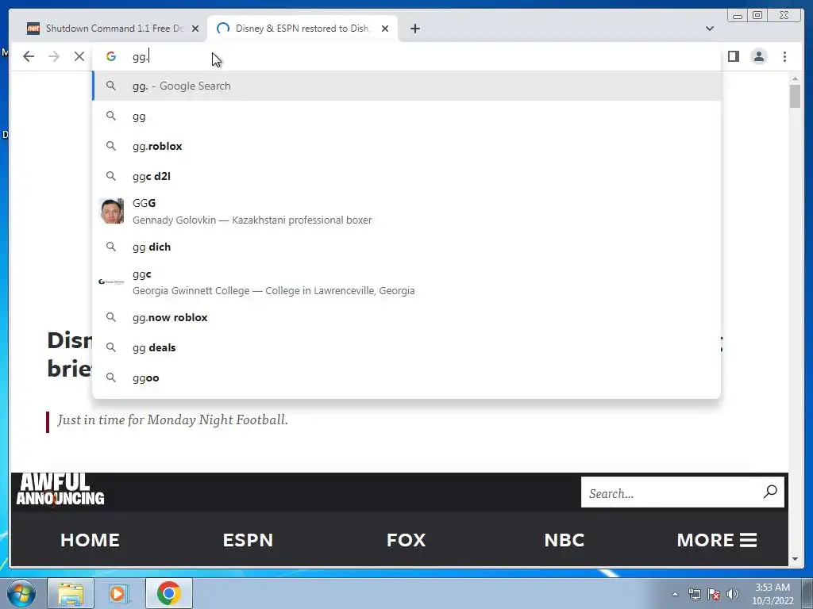Click Gennady Golovkin's photo thumbnail
813x609 pixels.
point(111,211)
